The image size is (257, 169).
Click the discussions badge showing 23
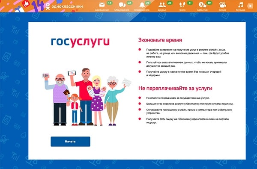point(130,3)
